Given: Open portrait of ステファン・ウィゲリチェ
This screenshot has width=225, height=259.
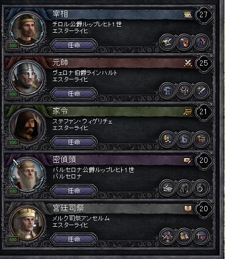Looking at the screenshot, I should click(27, 126).
